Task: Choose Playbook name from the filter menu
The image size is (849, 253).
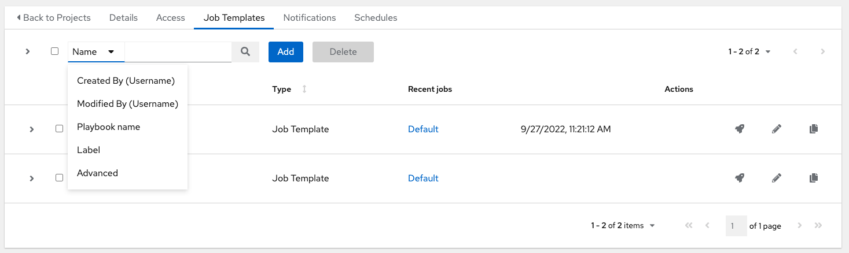Action: tap(108, 127)
